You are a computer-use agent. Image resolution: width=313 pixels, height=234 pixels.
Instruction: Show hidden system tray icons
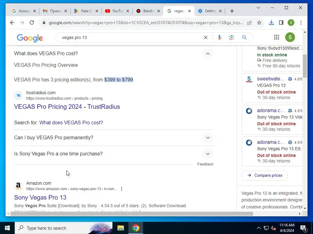pos(259,228)
